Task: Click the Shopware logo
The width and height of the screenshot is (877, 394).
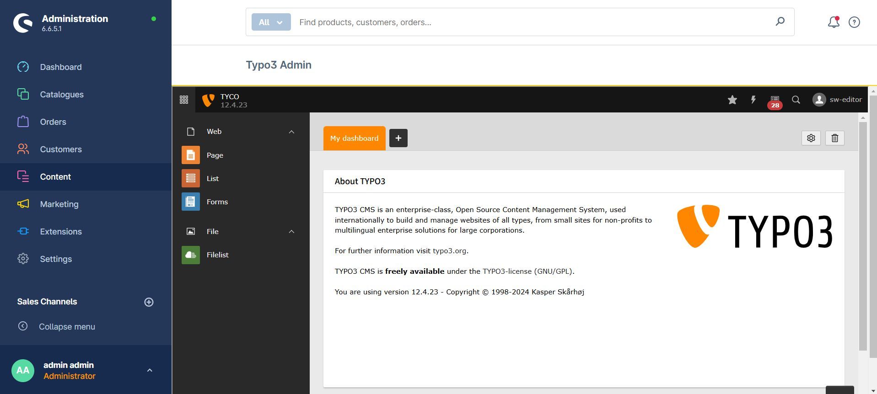Action: click(x=23, y=23)
